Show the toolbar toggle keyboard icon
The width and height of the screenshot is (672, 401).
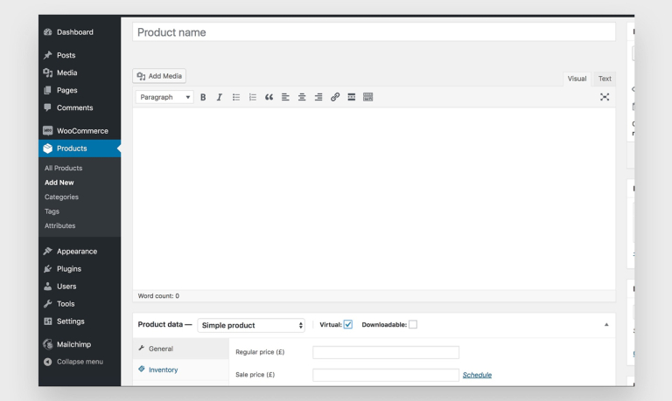coord(368,97)
